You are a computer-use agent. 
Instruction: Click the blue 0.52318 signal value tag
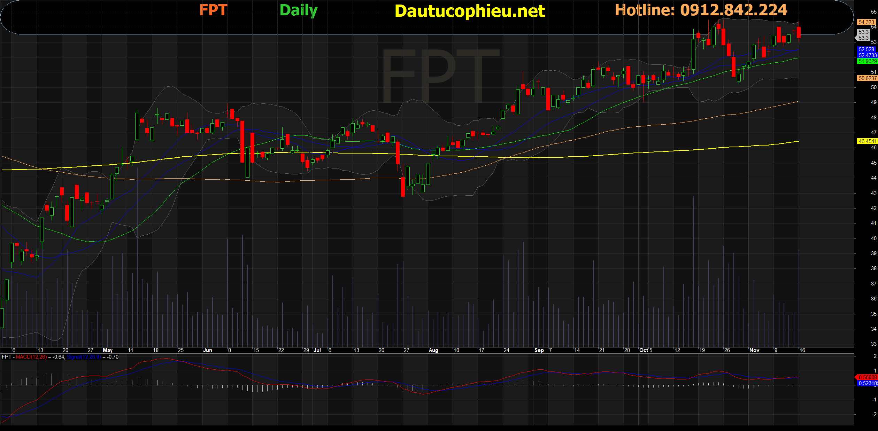coord(867,383)
